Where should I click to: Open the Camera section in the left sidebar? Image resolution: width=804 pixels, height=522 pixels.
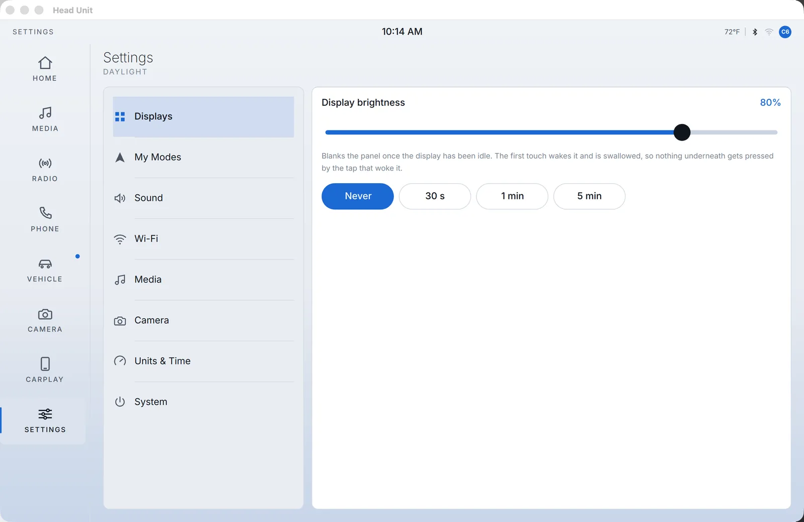[x=45, y=320]
